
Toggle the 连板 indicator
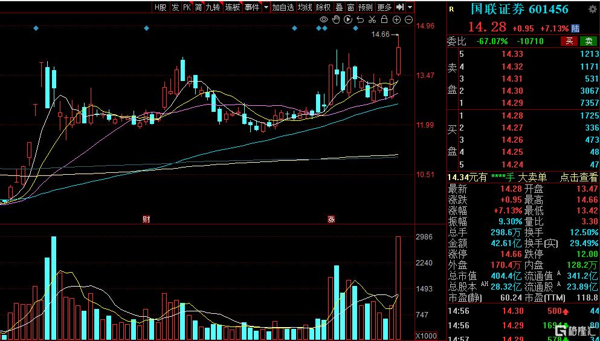pyautogui.click(x=232, y=7)
